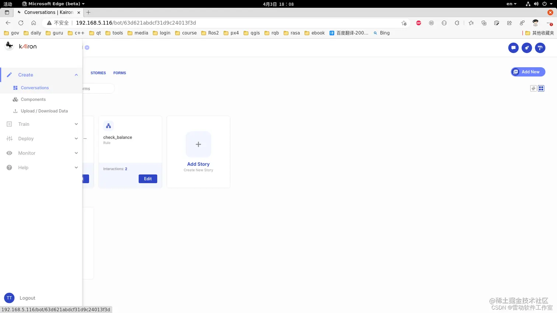This screenshot has height=313, width=557.
Task: Open the Ros2 bookmarks folder
Action: [x=210, y=33]
